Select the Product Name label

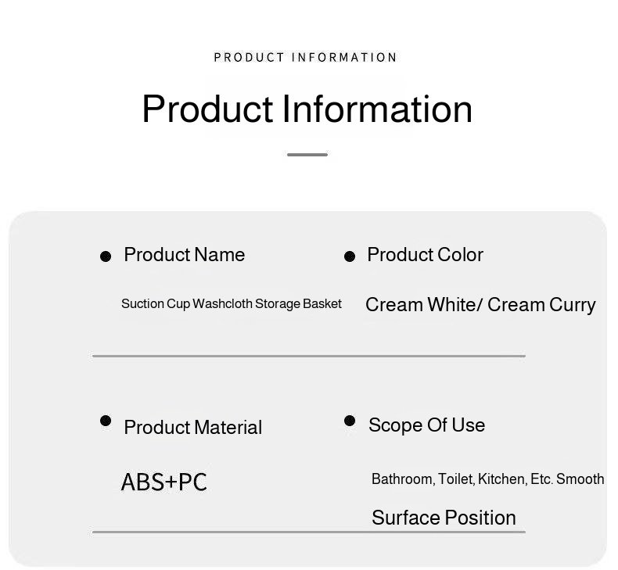184,255
